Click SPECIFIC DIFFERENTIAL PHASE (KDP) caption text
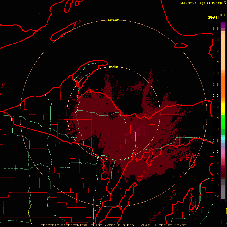Image resolution: width=227 pixels, height=227 pixels. [x=79, y=225]
